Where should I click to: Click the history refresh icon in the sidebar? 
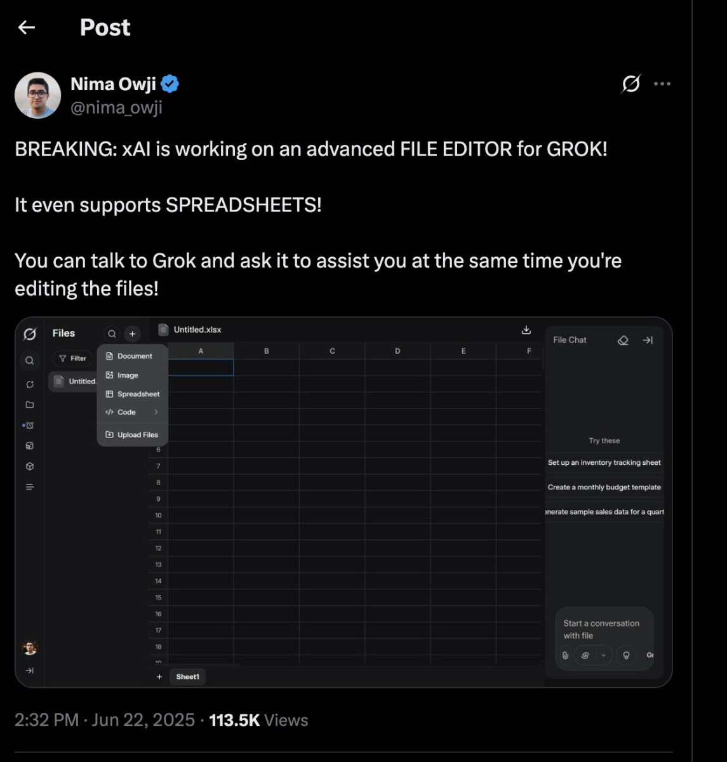[29, 384]
